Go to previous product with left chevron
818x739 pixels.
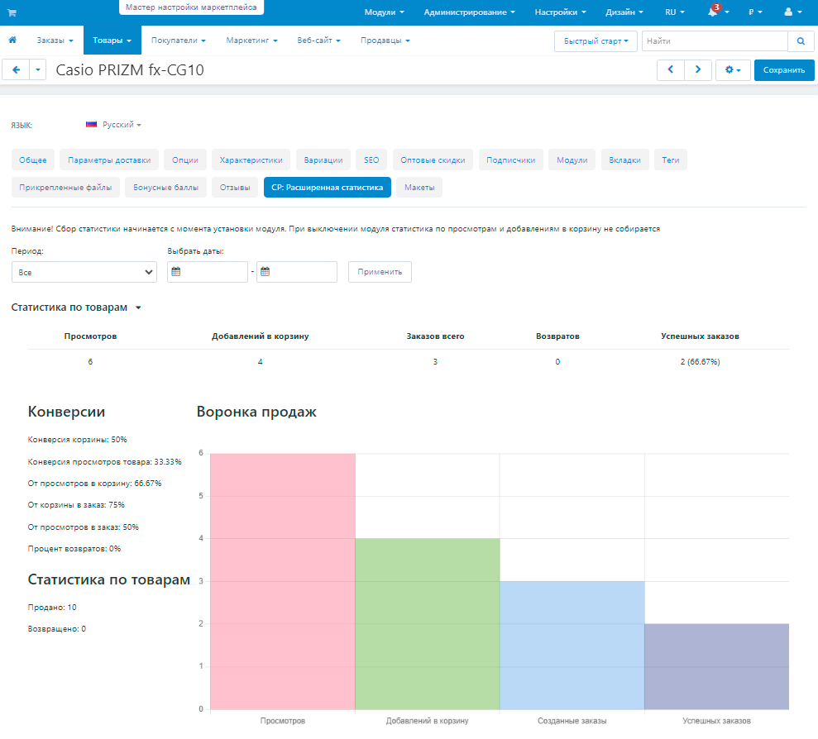[671, 70]
